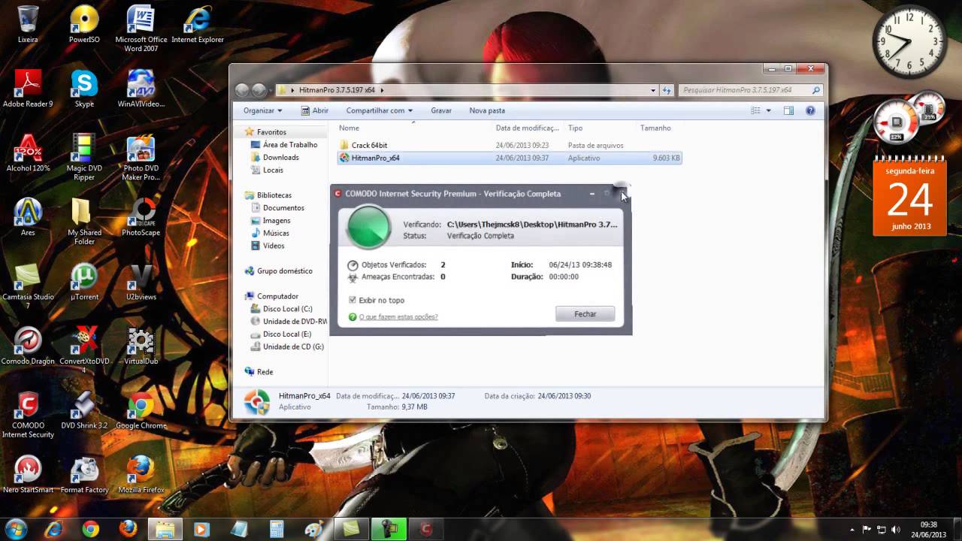This screenshot has height=541, width=962.
Task: Click Gravar in Explorer toolbar
Action: point(441,110)
